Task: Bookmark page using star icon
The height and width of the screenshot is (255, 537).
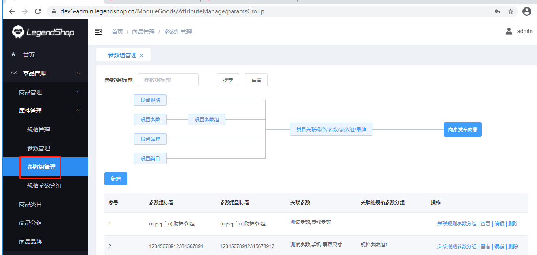Action: coord(511,11)
